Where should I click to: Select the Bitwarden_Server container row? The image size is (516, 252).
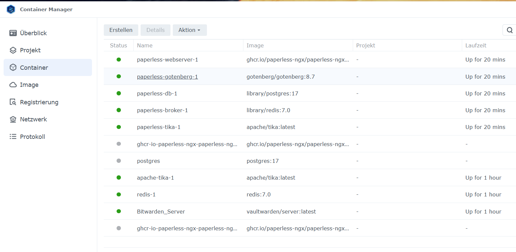point(161,212)
